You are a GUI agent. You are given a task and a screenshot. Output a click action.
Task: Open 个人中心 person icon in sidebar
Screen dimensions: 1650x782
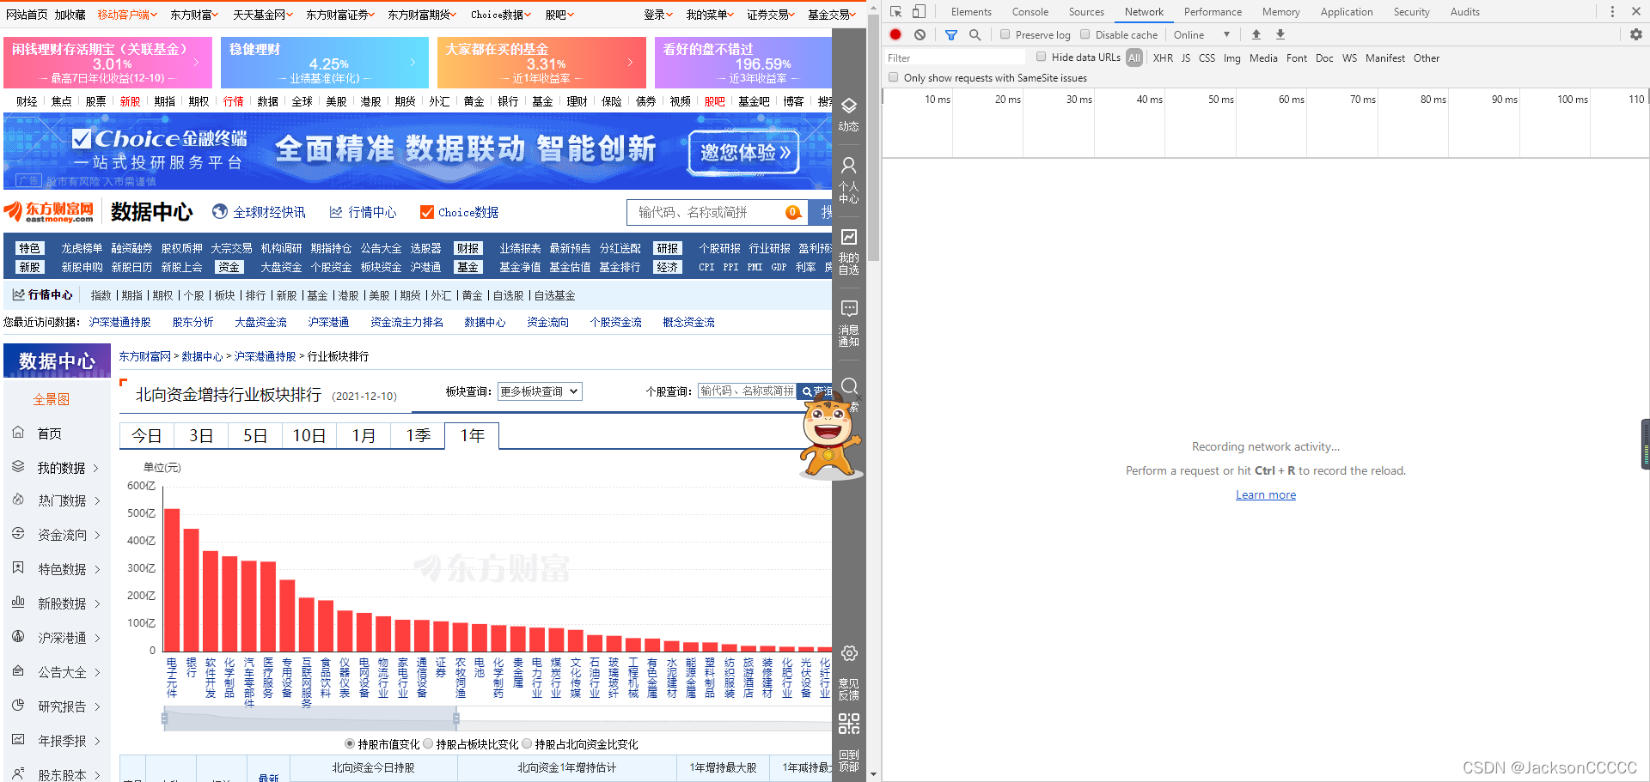coord(848,165)
